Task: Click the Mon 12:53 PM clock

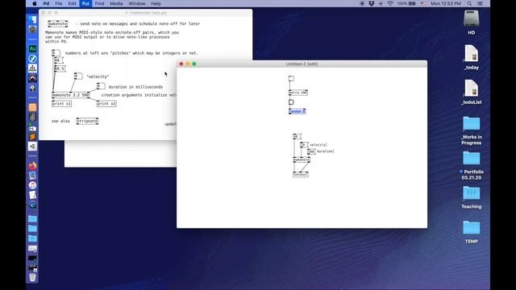Action: coord(446,3)
